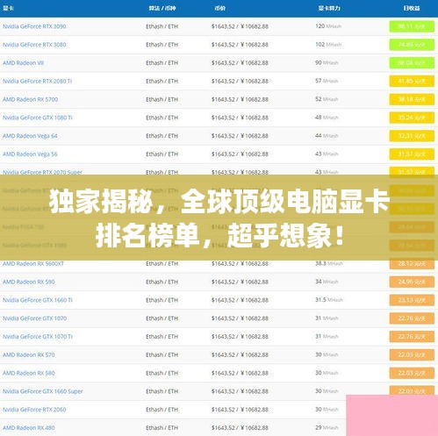Click the AMD Radeon VII link
This screenshot has height=436, width=438.
[23, 63]
